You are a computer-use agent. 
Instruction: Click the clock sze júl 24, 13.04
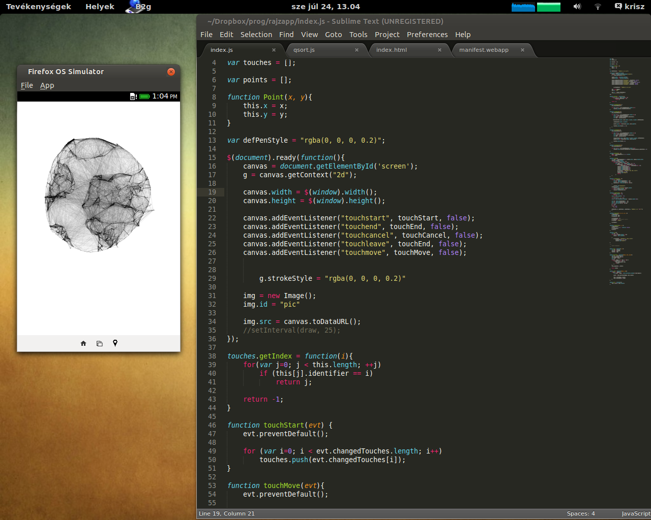(x=325, y=7)
